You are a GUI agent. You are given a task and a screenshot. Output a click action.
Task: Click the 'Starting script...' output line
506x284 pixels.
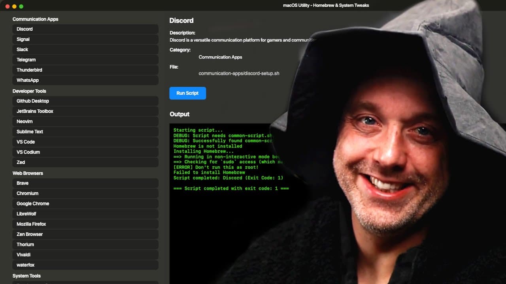coord(198,130)
